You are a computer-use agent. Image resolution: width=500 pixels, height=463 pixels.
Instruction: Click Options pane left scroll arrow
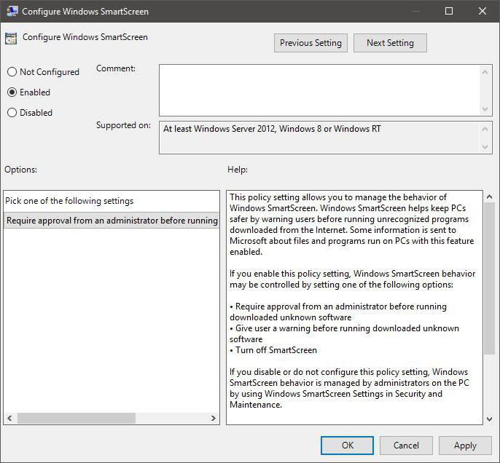pos(9,418)
